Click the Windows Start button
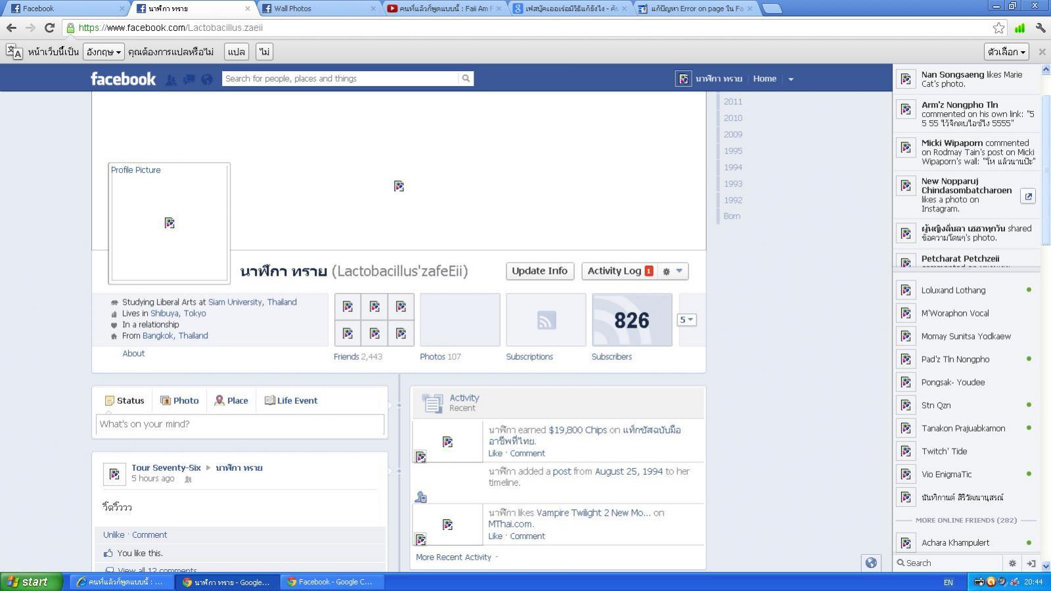The width and height of the screenshot is (1051, 591). coord(31,582)
